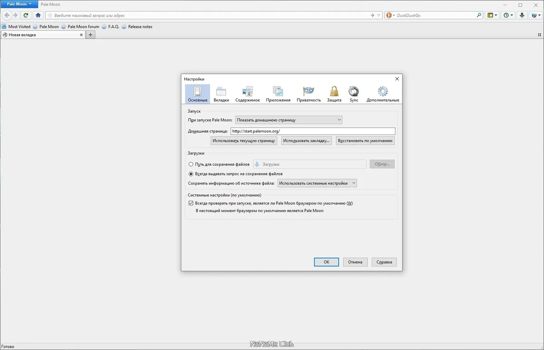Open the downloads arrow button

tap(522, 15)
